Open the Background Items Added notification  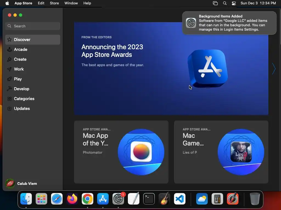point(229,23)
